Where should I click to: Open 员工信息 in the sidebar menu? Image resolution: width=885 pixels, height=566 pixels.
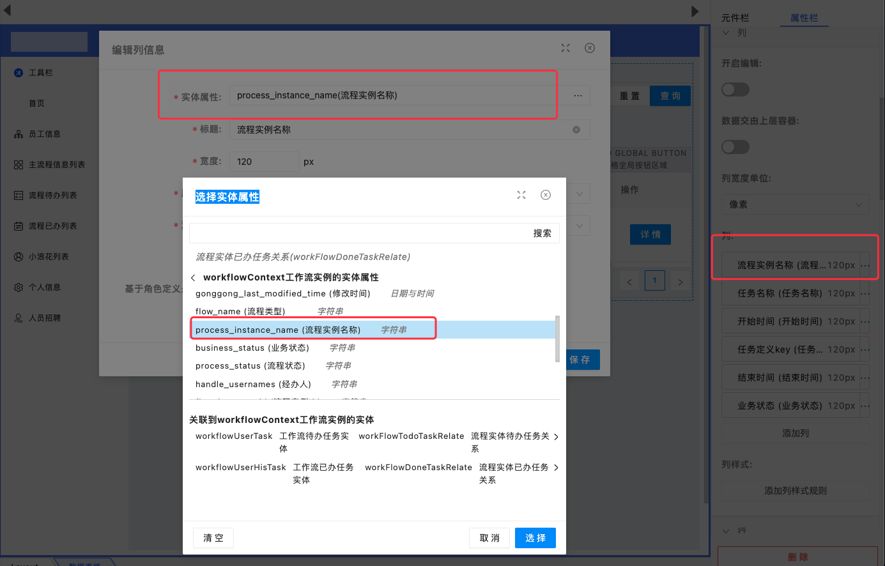pos(44,134)
